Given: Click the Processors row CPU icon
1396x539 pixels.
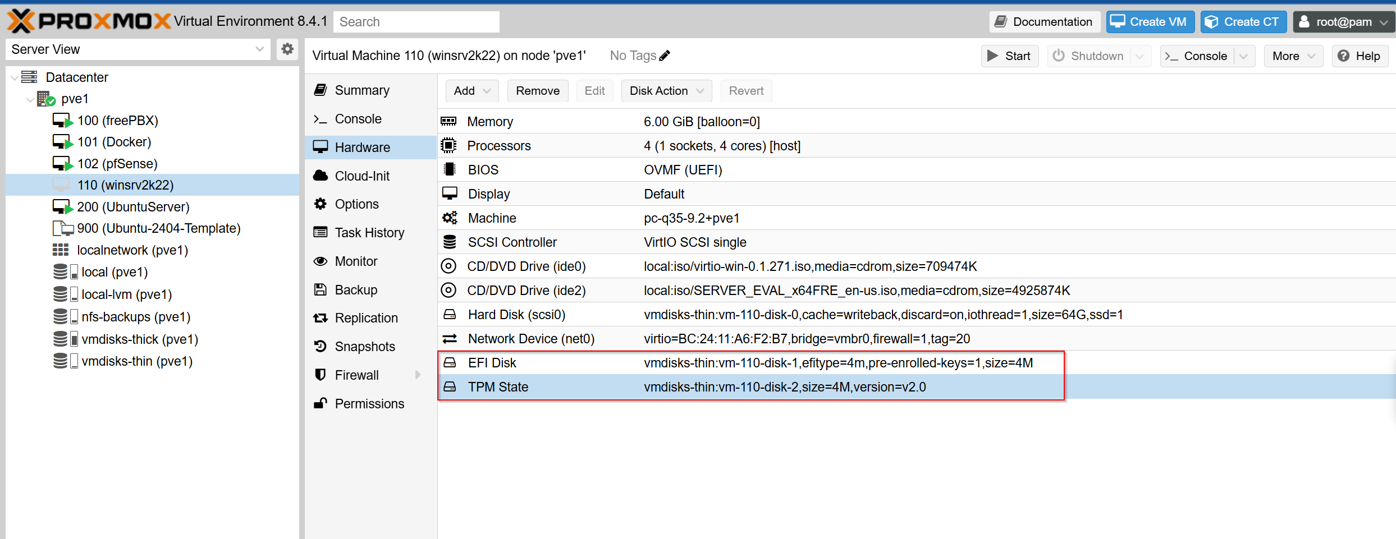Looking at the screenshot, I should tap(448, 145).
